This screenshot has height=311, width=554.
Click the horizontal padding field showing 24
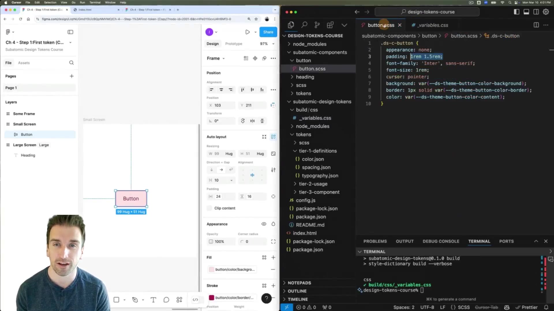click(x=221, y=196)
